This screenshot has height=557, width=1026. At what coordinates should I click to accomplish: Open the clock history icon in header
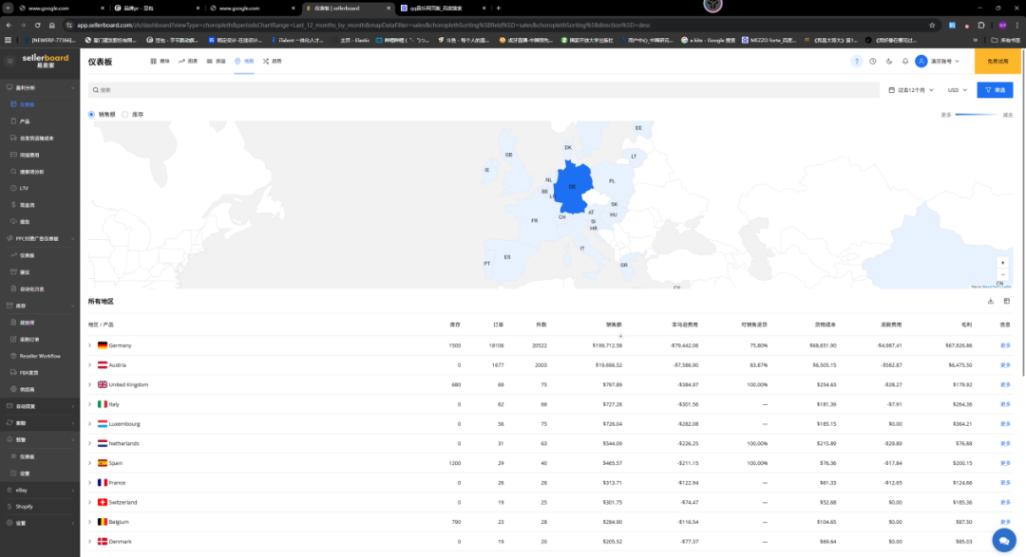tap(873, 62)
